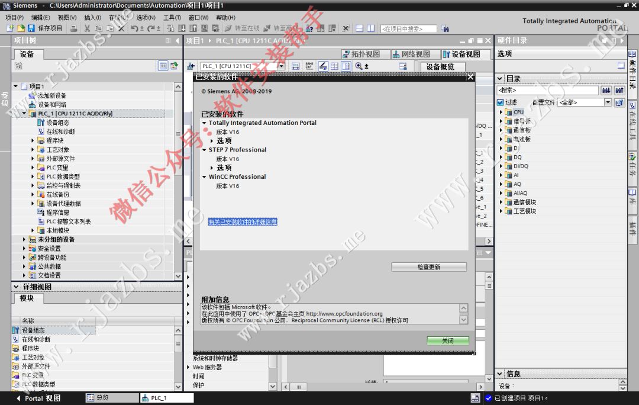Screen dimensions: 639x405
Task: Open the help question-mark icon in the toolbar
Action: (309, 28)
